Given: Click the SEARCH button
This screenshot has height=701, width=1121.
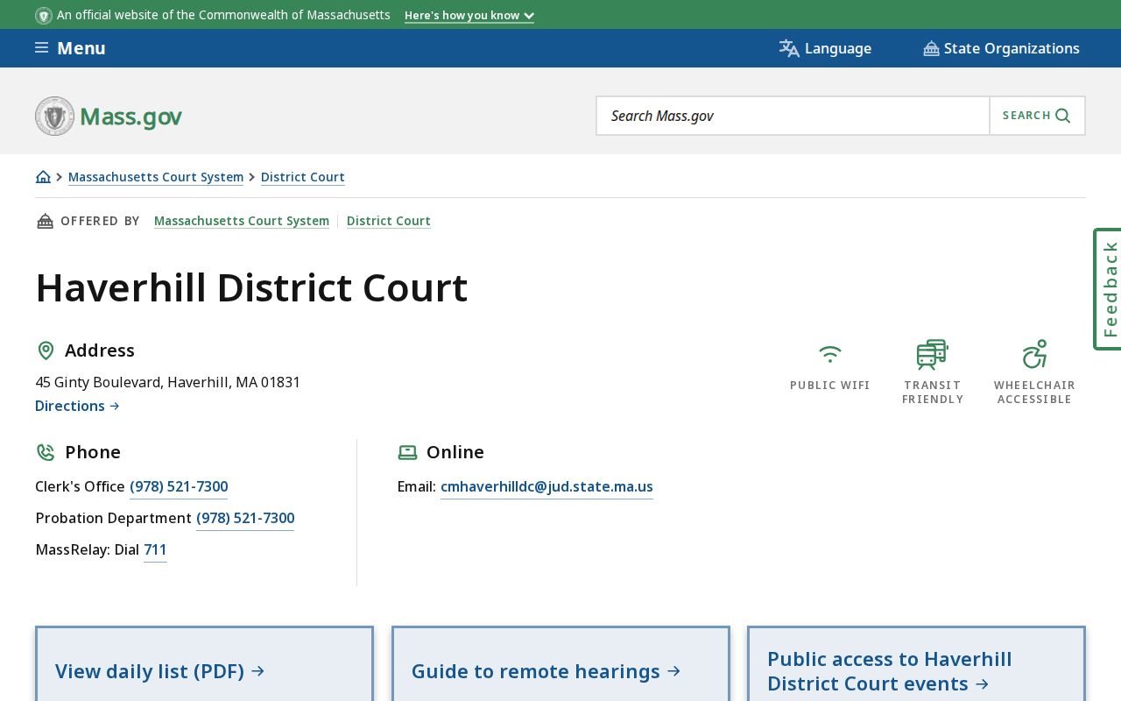Looking at the screenshot, I should click(1037, 116).
